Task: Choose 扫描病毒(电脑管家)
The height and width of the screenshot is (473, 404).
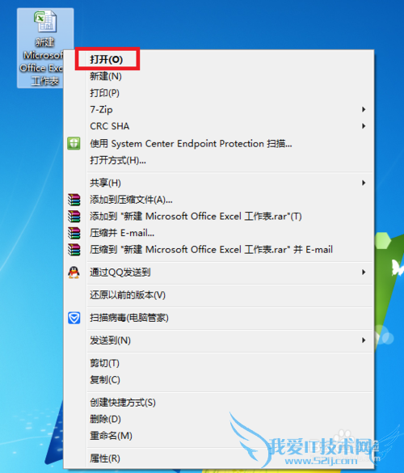Action: click(219, 318)
